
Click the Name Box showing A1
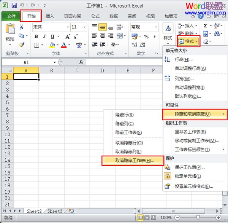point(27,62)
